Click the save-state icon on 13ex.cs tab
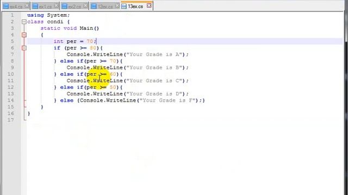Screen dimensions: 348x195 coord(124,6)
